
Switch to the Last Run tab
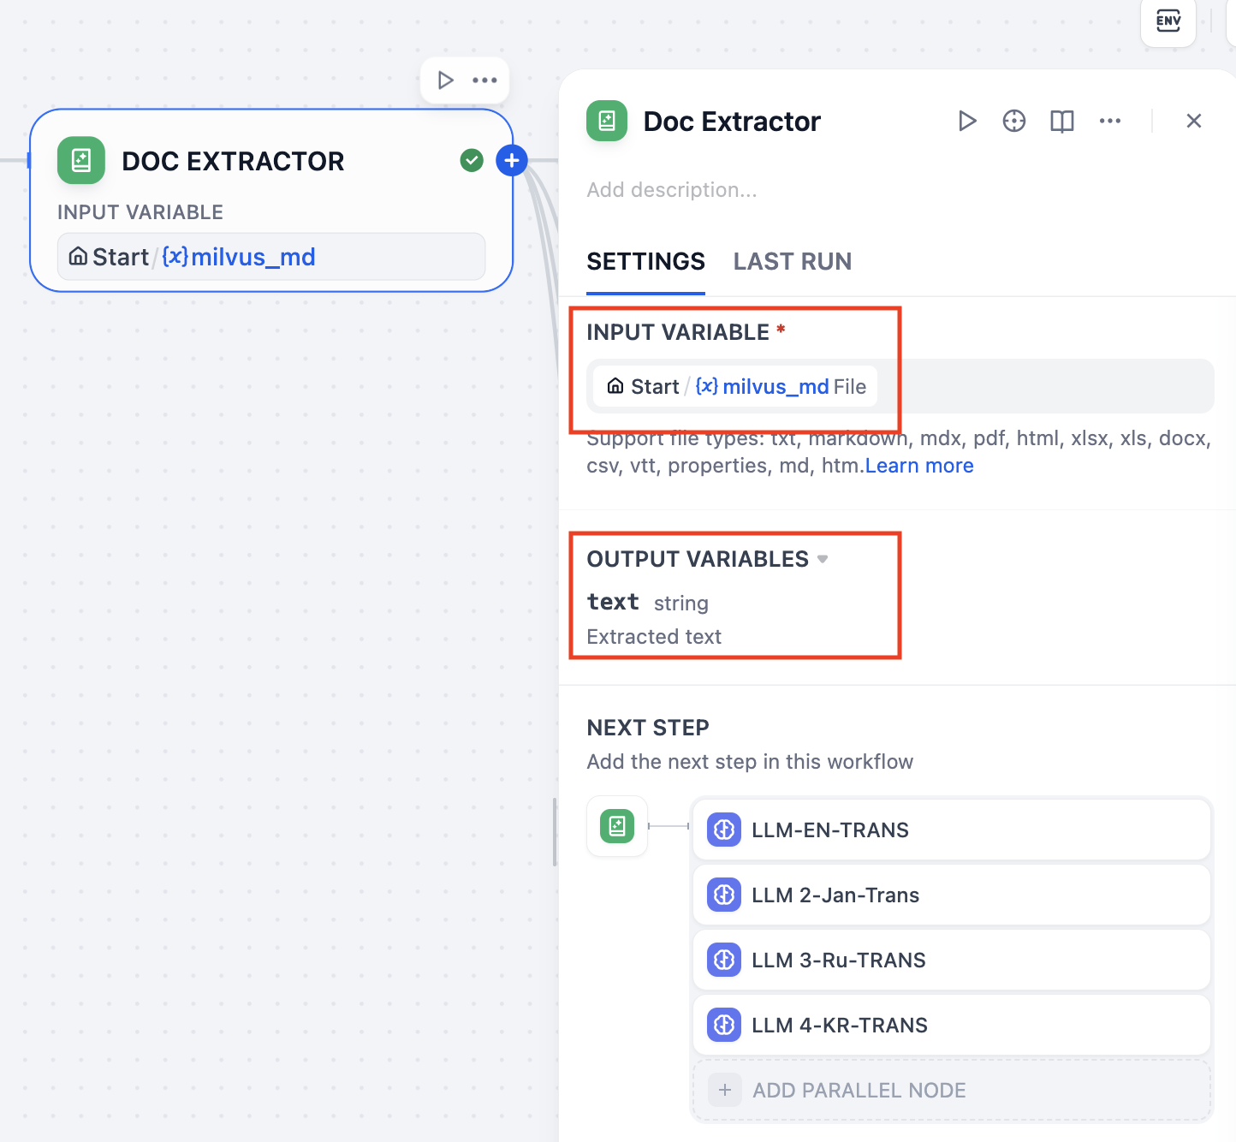[792, 262]
